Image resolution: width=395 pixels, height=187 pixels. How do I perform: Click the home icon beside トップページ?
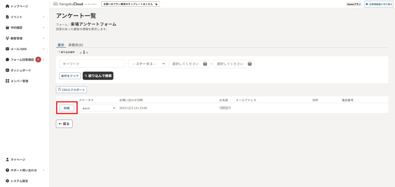point(7,7)
